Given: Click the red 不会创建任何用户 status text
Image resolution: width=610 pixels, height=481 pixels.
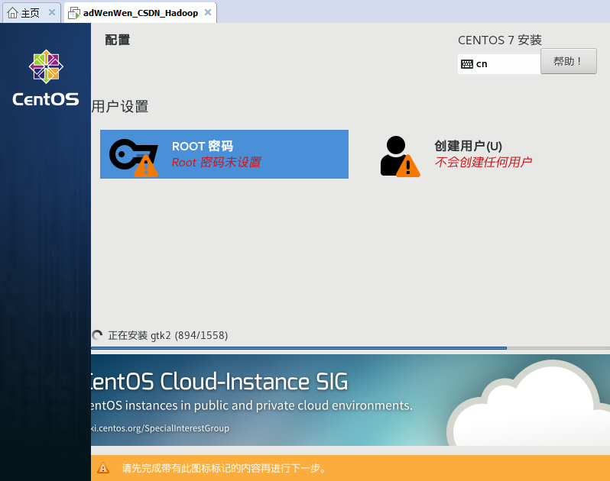Looking at the screenshot, I should coord(483,162).
